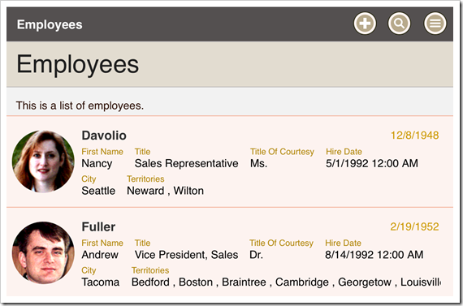The width and height of the screenshot is (463, 306).
Task: Click the 8/14/1992 12:00 AM hire date
Action: click(x=374, y=255)
